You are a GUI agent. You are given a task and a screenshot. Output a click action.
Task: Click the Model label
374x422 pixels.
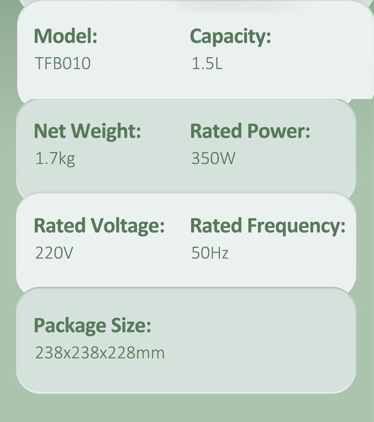(65, 36)
